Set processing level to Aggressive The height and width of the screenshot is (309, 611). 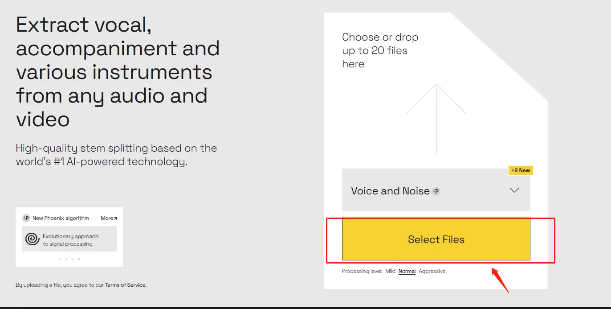pyautogui.click(x=432, y=271)
